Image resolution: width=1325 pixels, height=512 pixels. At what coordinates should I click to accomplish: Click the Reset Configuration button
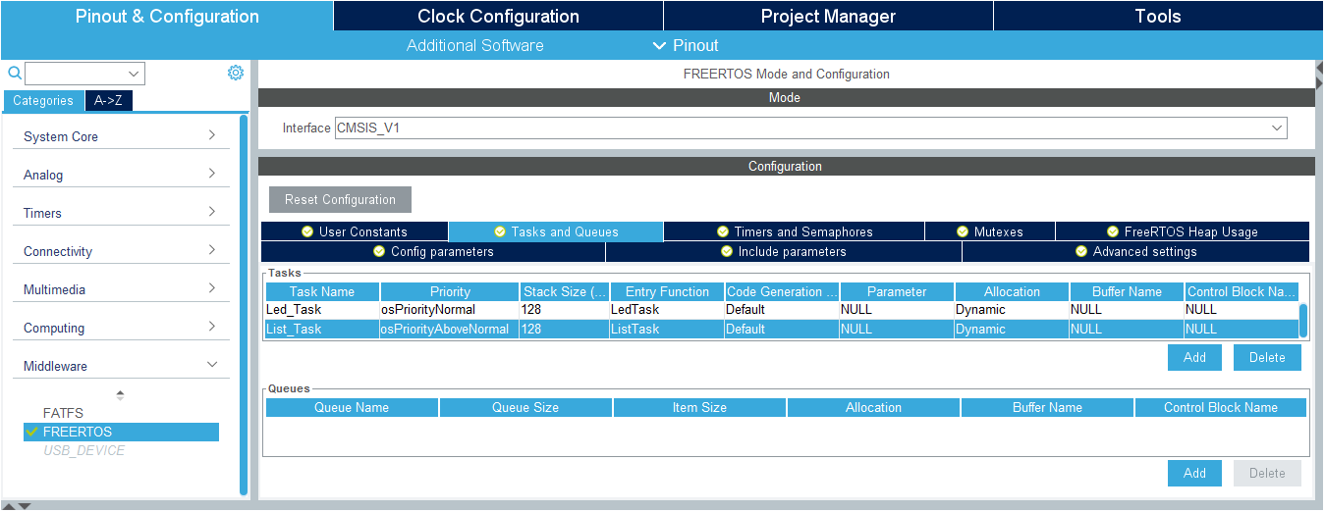(340, 199)
